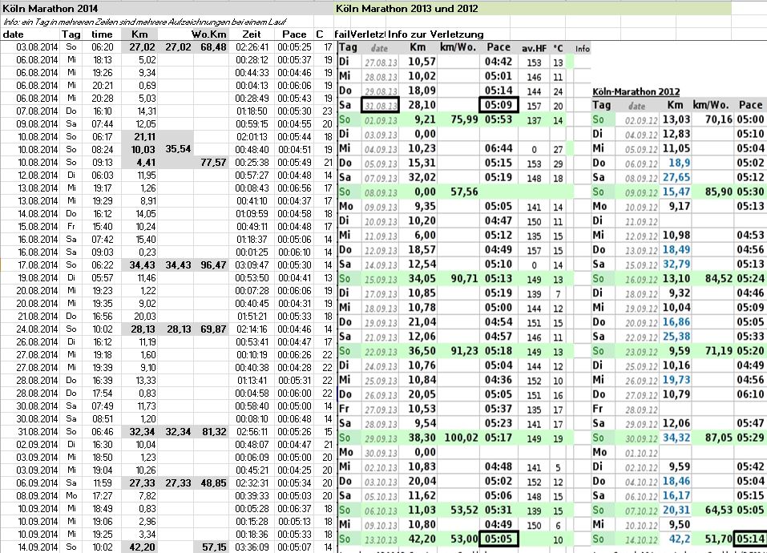The width and height of the screenshot is (767, 553).
Task: Select the weekly km value "77,57"
Action: (213, 162)
